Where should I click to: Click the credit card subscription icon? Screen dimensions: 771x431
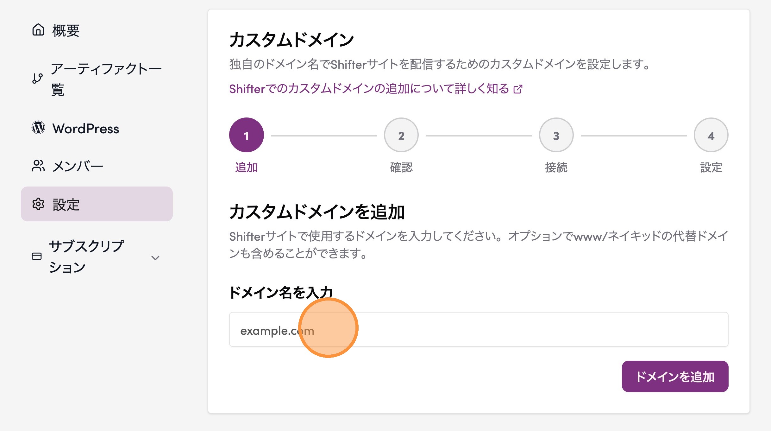click(x=37, y=256)
